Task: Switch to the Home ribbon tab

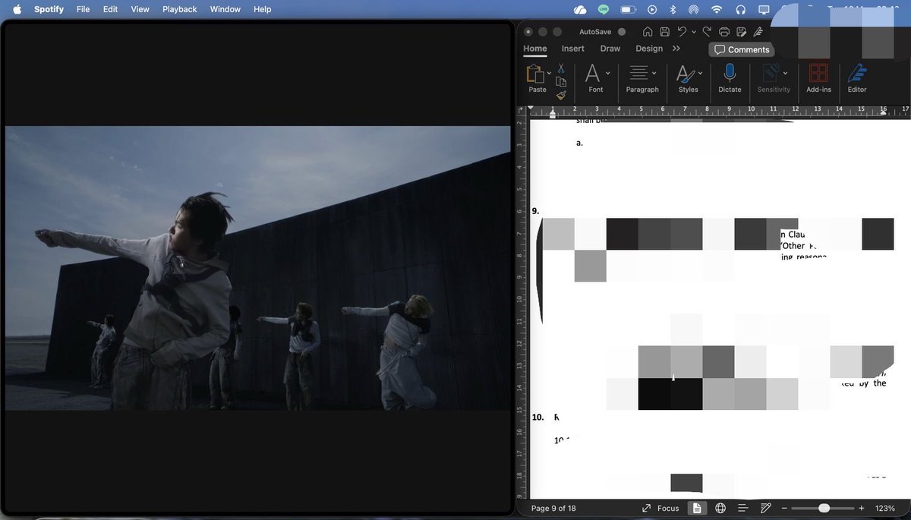Action: point(535,49)
